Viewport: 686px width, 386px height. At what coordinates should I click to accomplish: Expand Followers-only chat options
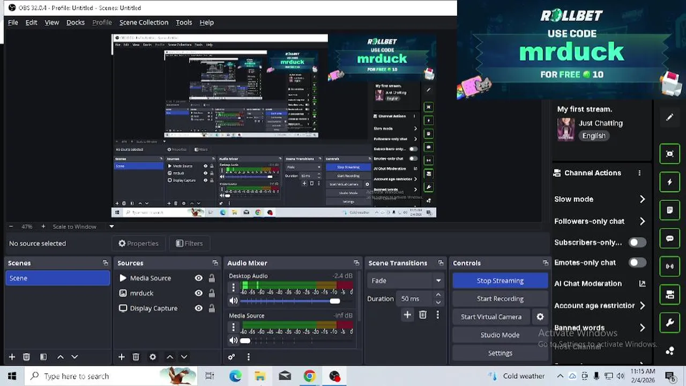click(642, 221)
